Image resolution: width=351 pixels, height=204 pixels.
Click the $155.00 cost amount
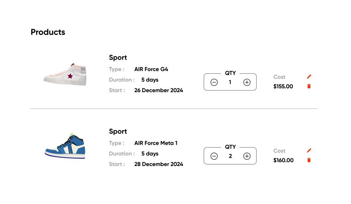(283, 87)
